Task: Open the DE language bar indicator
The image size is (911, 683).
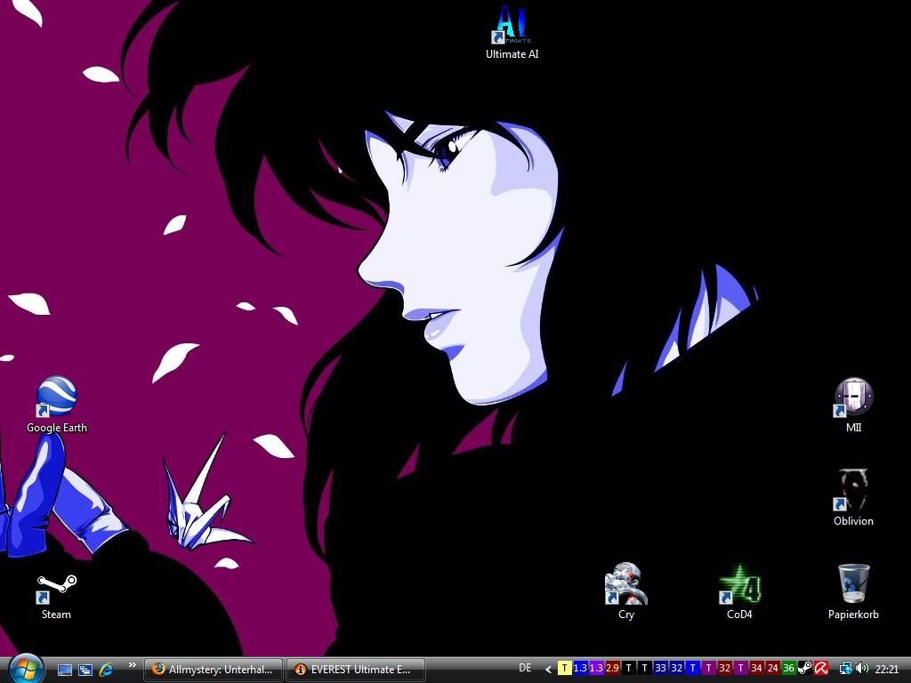Action: click(525, 669)
